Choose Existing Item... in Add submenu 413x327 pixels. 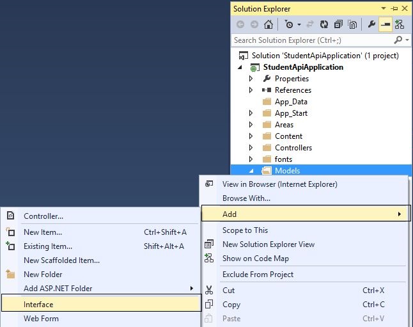click(100, 246)
